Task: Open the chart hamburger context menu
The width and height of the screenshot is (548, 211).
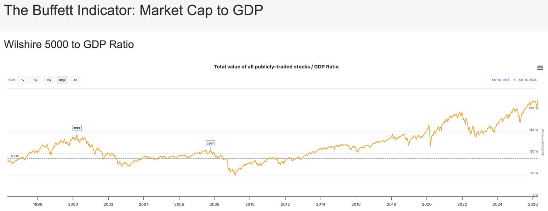Action: (x=540, y=68)
